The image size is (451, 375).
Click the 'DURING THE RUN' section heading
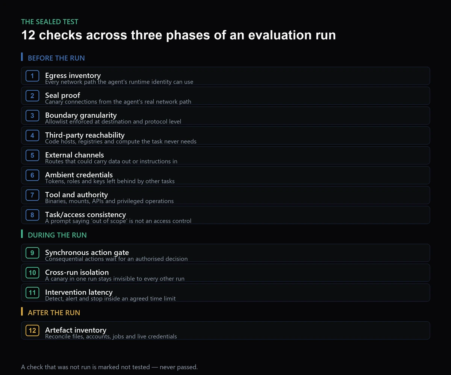pyautogui.click(x=57, y=235)
